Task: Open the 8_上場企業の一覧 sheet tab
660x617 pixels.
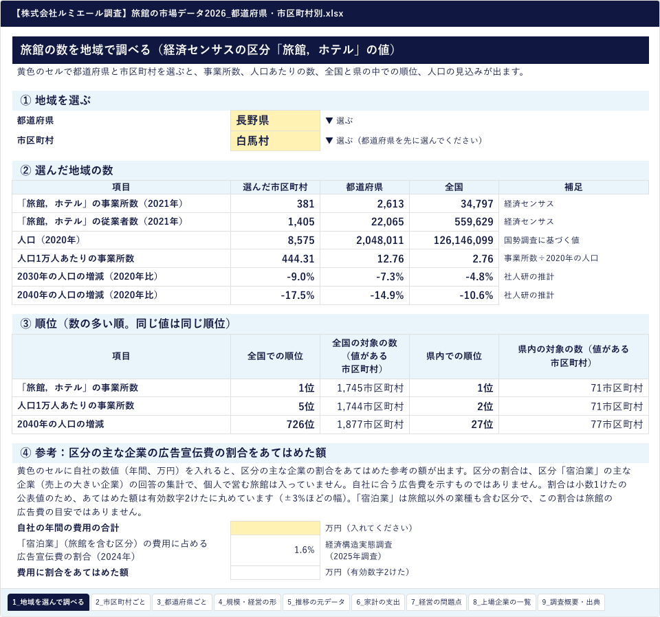Action: [502, 602]
